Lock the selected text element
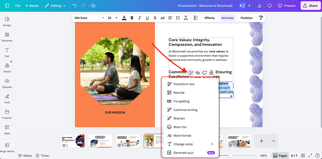 pos(211,72)
